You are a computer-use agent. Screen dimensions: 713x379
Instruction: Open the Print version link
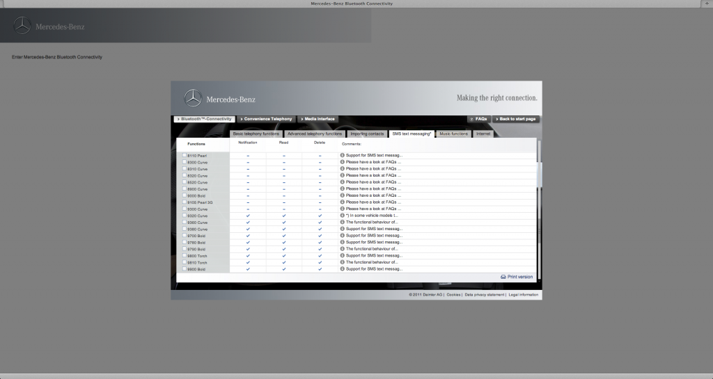coord(517,277)
